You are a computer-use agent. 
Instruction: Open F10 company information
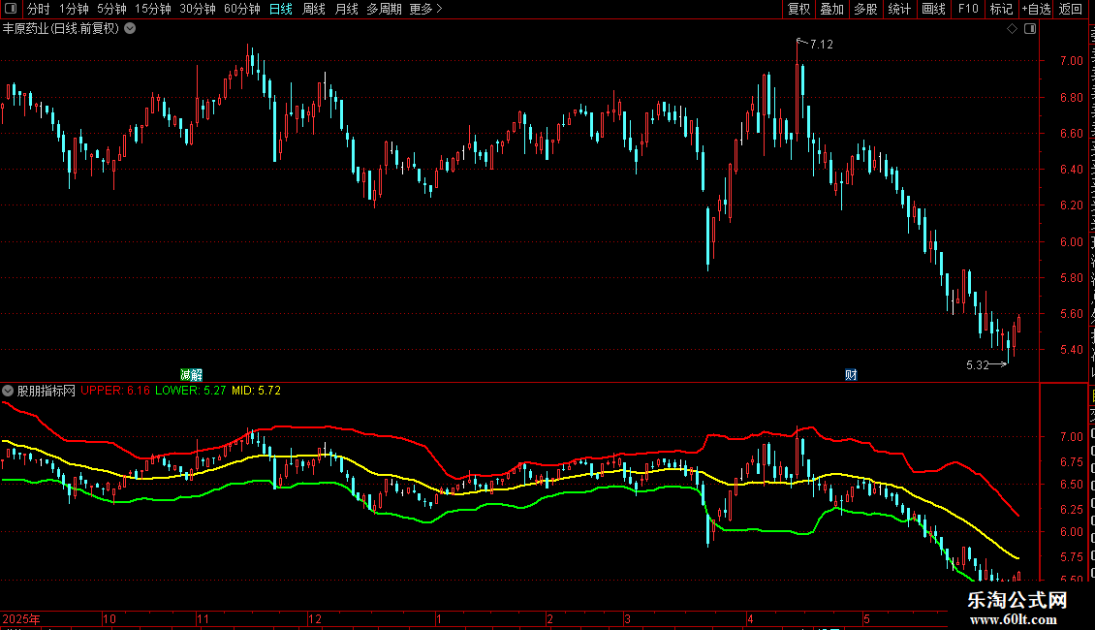[x=968, y=9]
